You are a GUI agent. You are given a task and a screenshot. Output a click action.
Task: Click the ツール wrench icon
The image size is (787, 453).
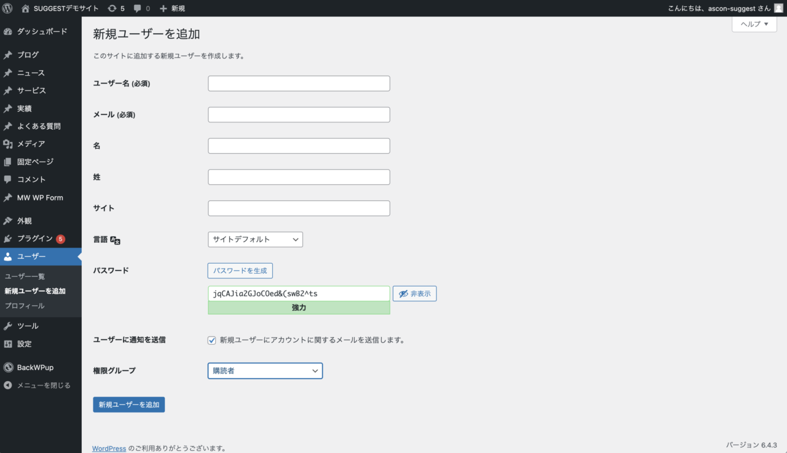(8, 326)
